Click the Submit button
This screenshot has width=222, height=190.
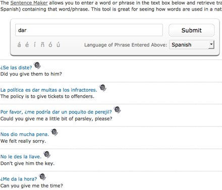[x=192, y=30]
